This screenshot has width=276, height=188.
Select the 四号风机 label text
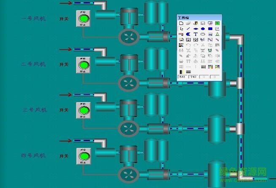tap(33, 155)
